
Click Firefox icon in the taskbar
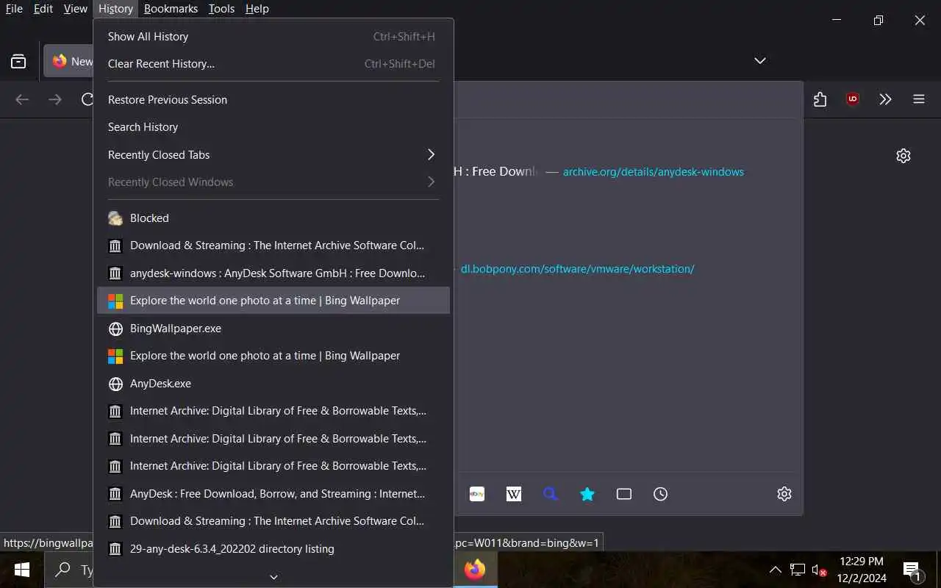click(475, 570)
